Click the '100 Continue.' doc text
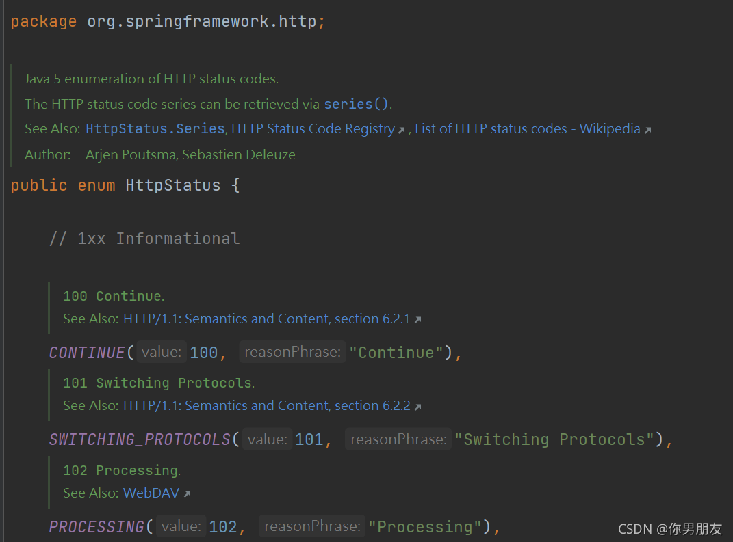This screenshot has width=733, height=542. click(x=114, y=296)
